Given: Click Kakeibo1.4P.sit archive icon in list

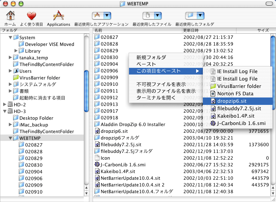Looking at the screenshot, I should pos(97,171).
